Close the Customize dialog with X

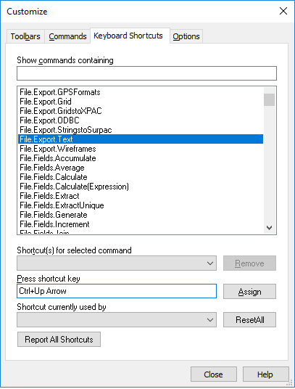pos(283,11)
